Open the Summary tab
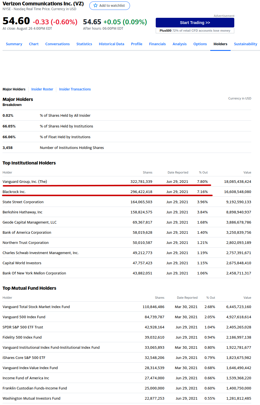This screenshot has height=405, width=260. (x=14, y=44)
